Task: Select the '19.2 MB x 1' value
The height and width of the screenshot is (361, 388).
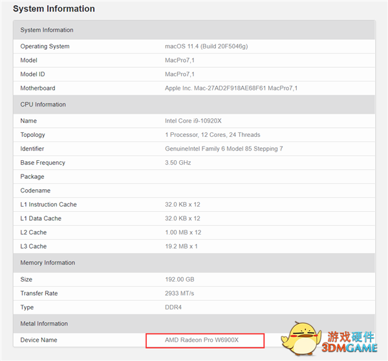Action: coord(181,246)
